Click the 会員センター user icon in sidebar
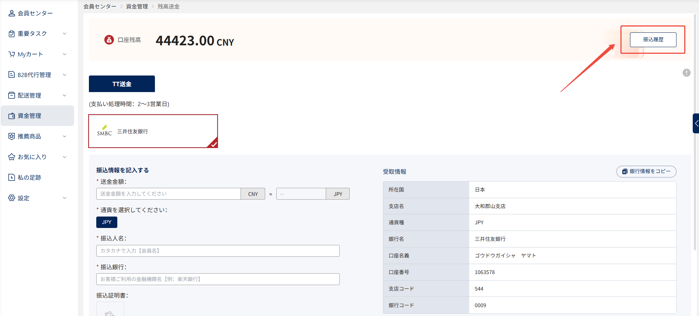This screenshot has height=316, width=699. pos(12,13)
